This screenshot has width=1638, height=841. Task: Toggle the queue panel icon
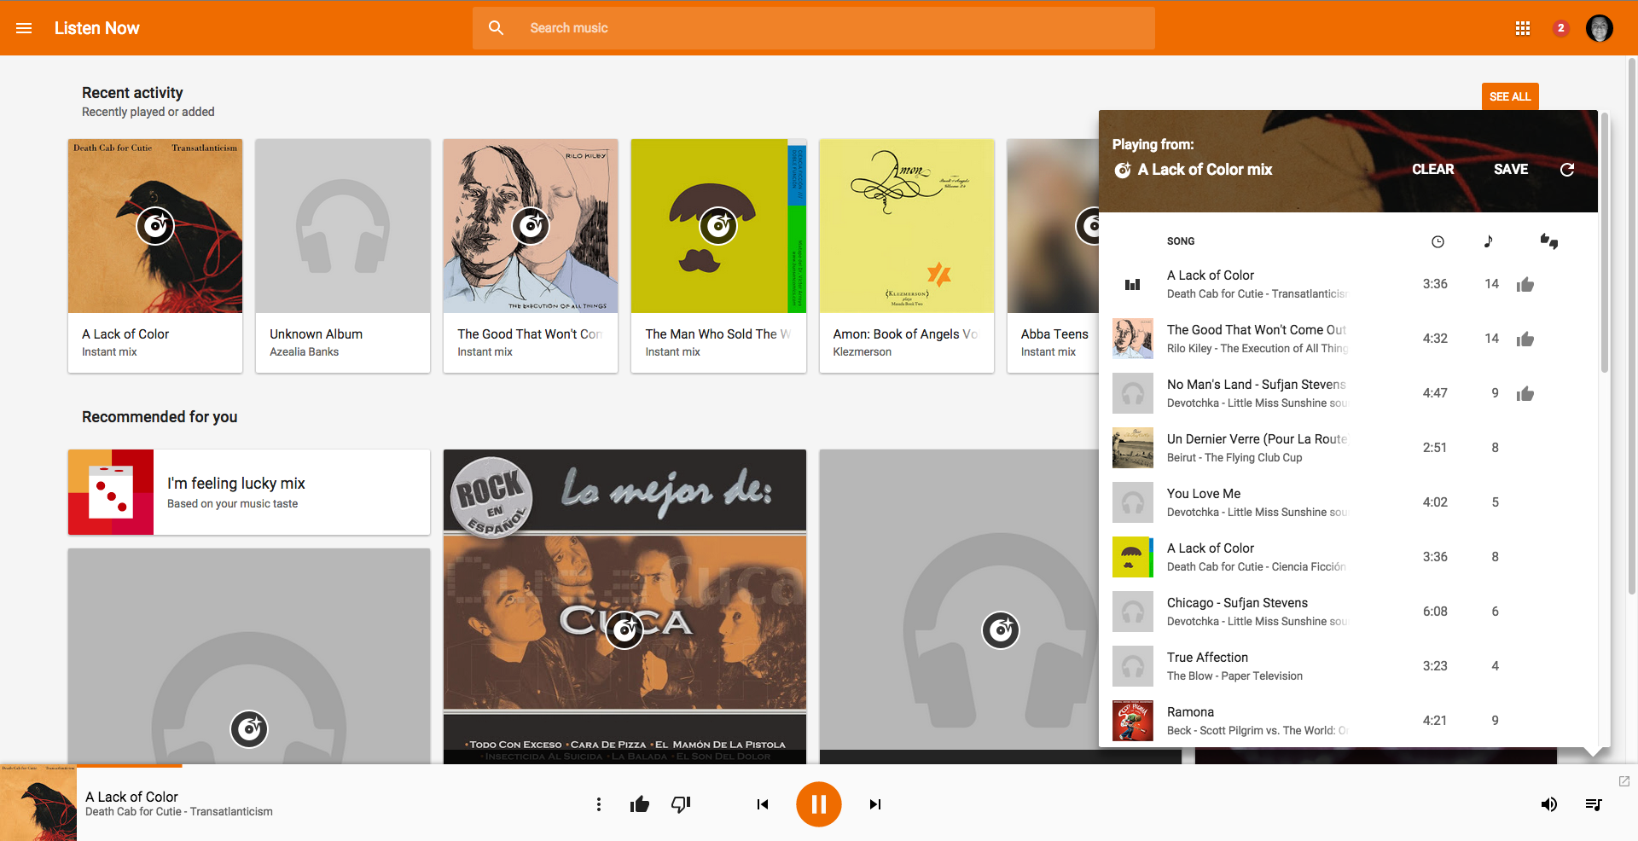click(1593, 804)
